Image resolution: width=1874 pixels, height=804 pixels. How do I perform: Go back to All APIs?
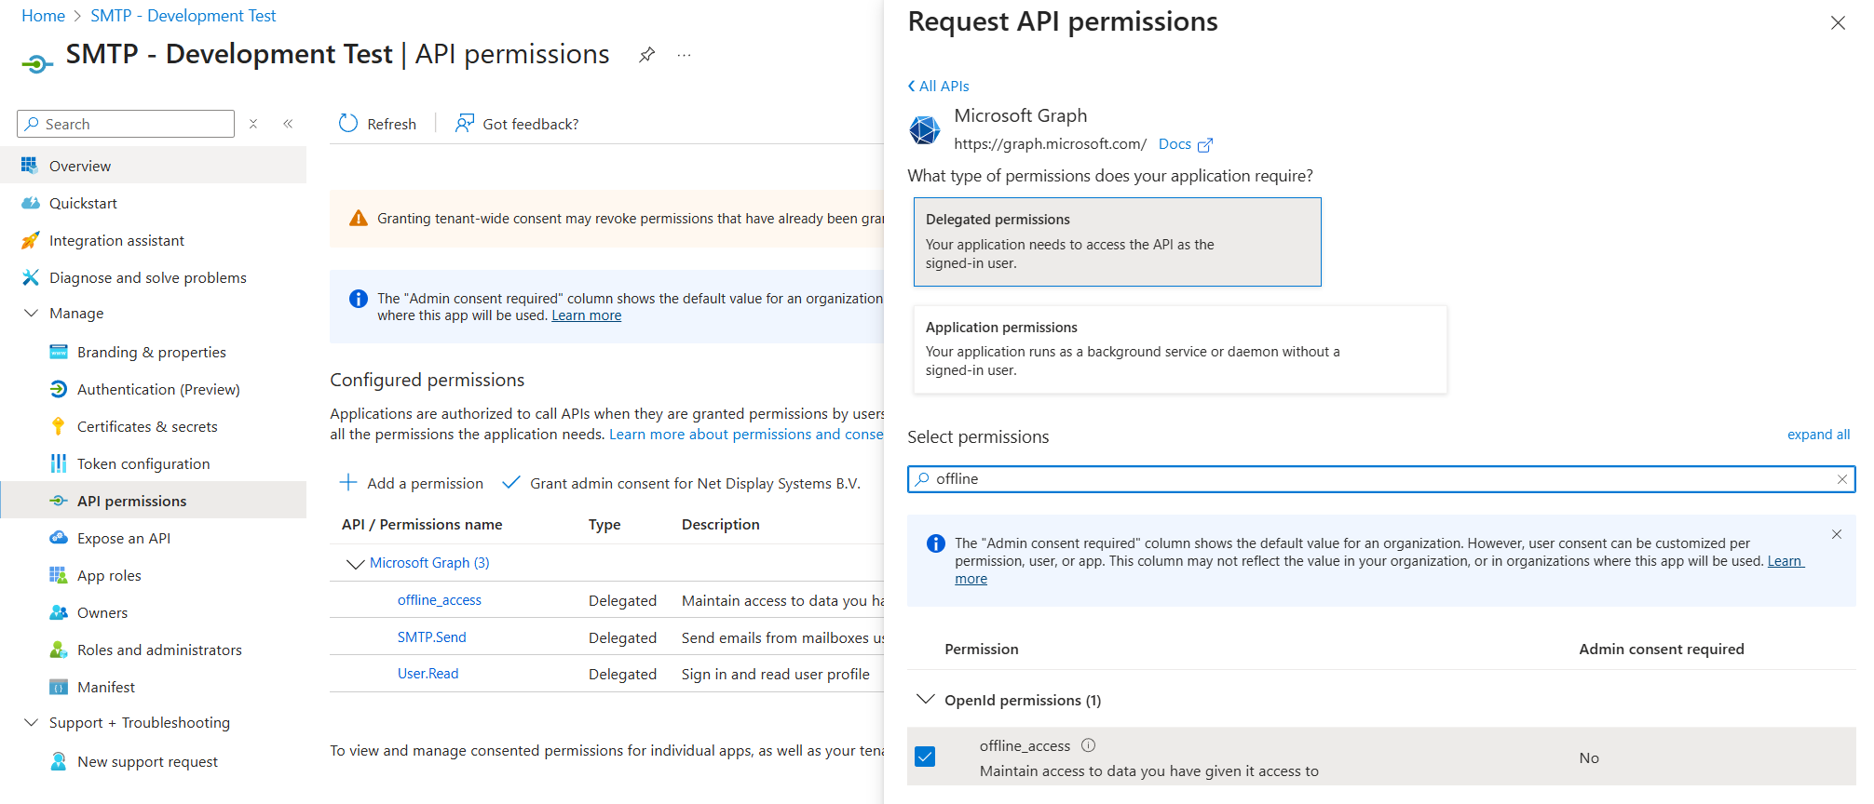938,86
